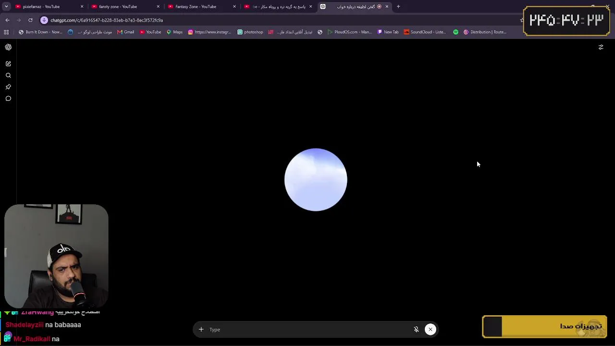615x346 pixels.
Task: Start a new chat with pencil icon
Action: click(x=8, y=64)
